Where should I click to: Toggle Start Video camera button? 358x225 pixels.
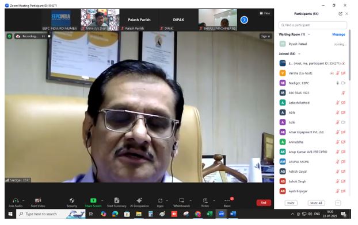pyautogui.click(x=38, y=200)
